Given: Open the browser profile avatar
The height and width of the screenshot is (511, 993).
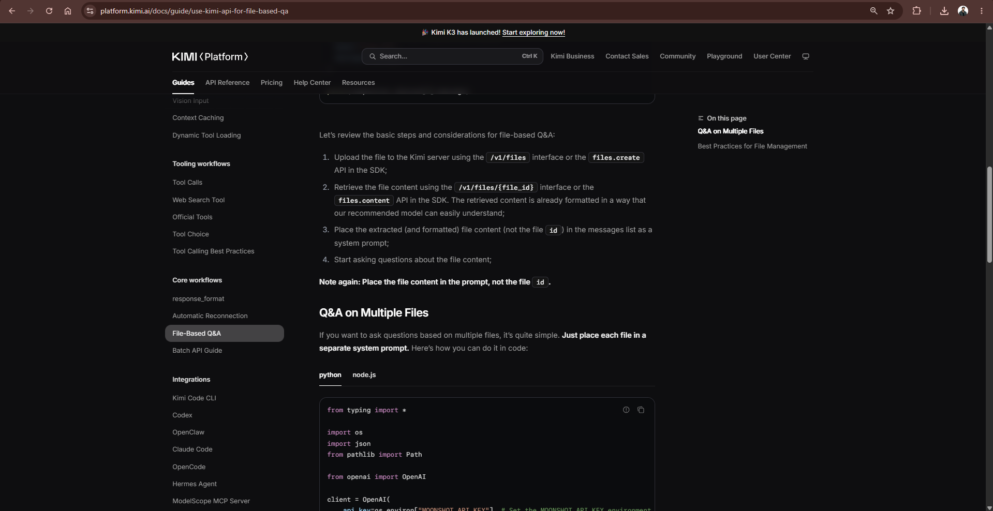Looking at the screenshot, I should pos(963,11).
